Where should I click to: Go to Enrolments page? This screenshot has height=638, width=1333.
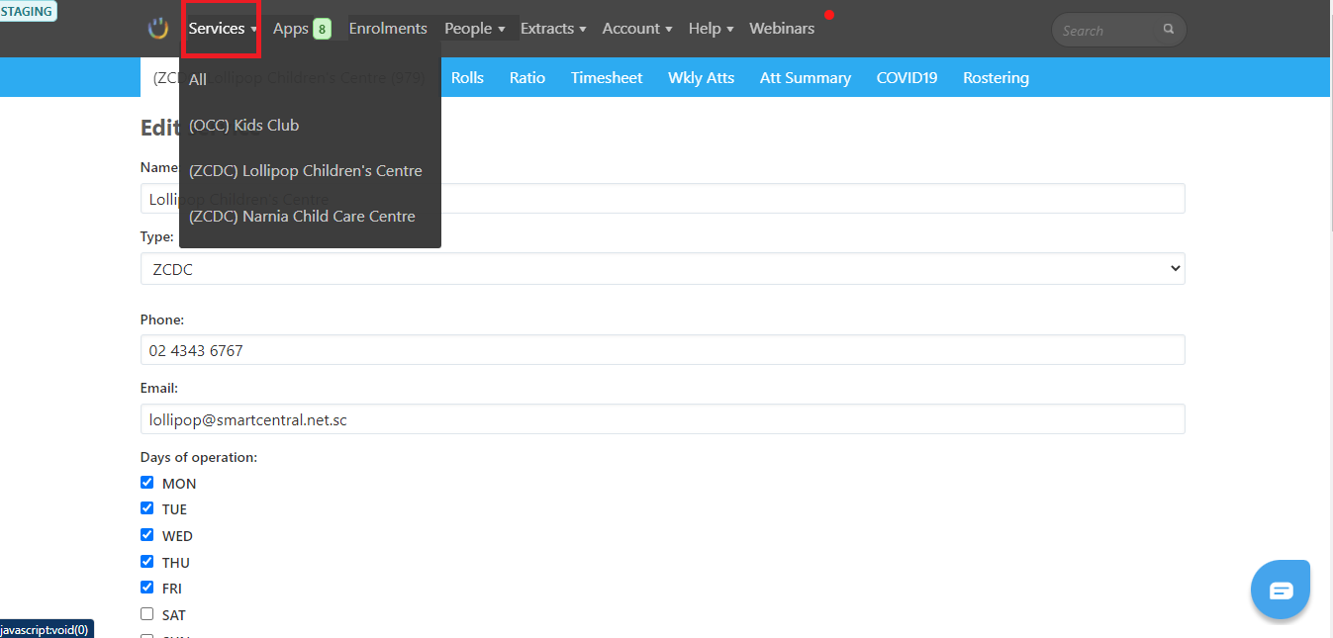click(388, 29)
